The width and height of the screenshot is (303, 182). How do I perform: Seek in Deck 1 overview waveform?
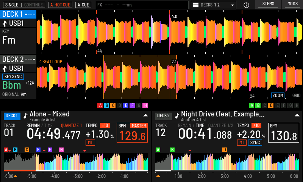click(x=76, y=162)
